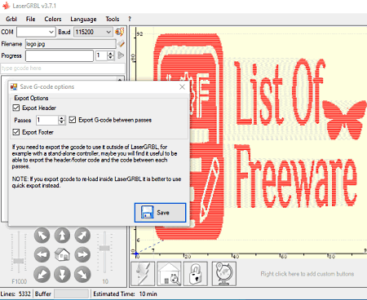367x300 pixels.
Task: Increase the Passes spinner value
Action: point(62,117)
